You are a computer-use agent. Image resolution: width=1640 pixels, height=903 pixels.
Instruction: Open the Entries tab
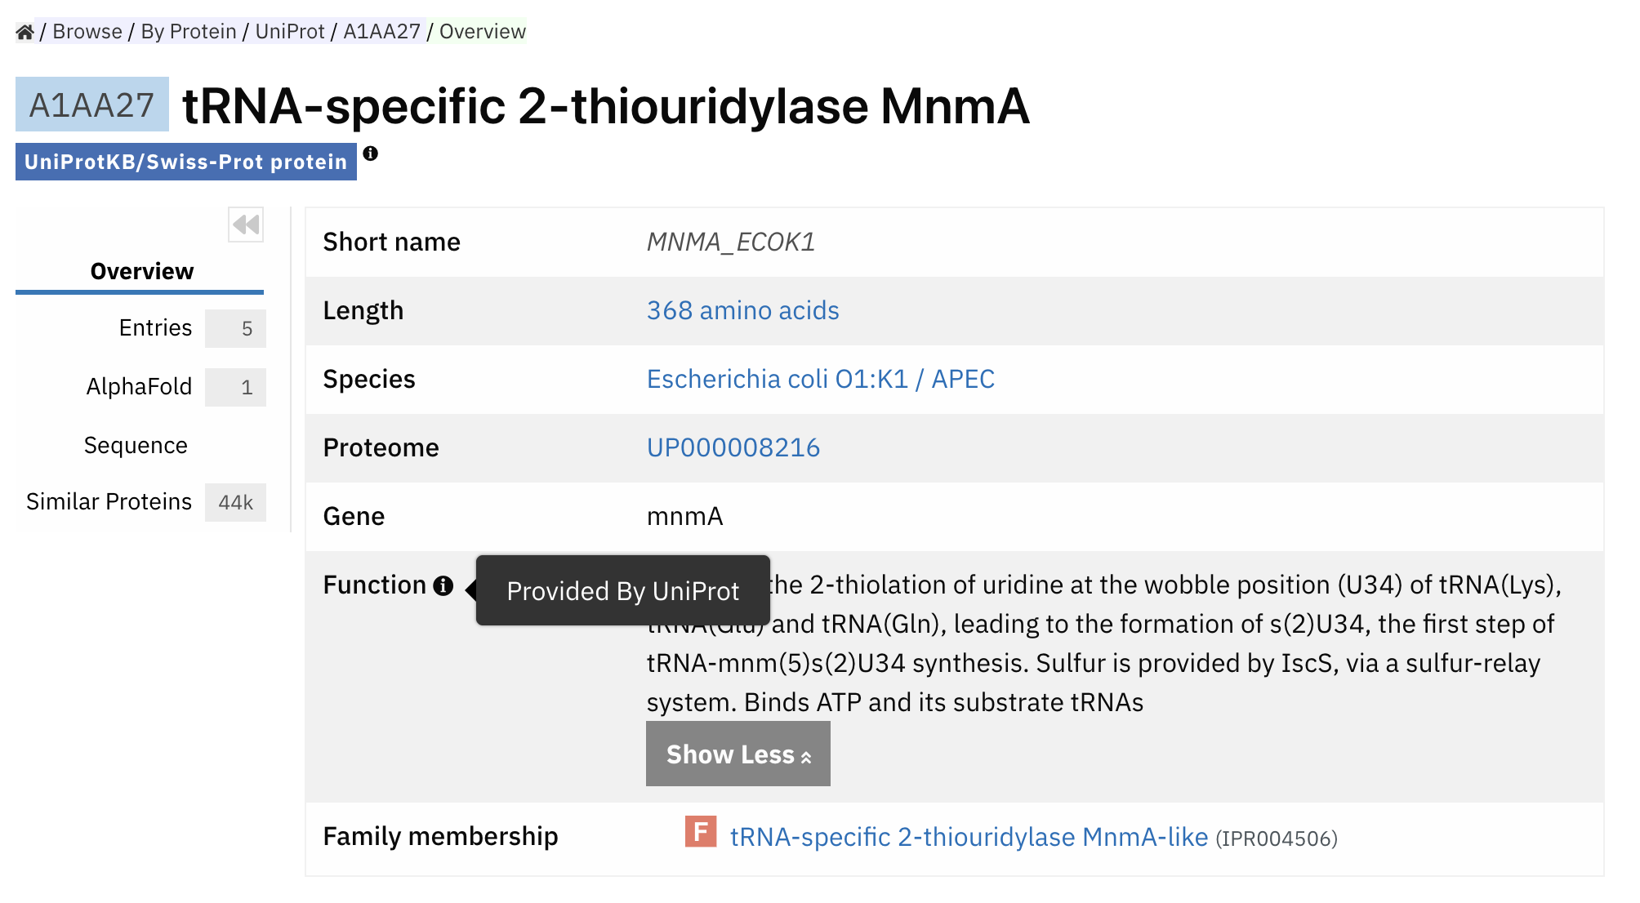coord(155,328)
